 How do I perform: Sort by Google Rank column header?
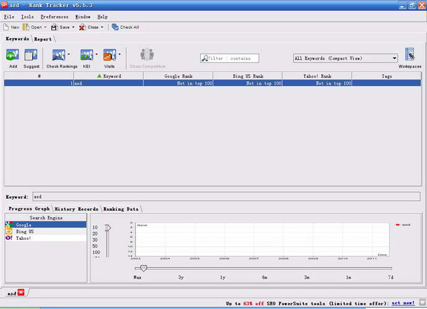(x=178, y=76)
